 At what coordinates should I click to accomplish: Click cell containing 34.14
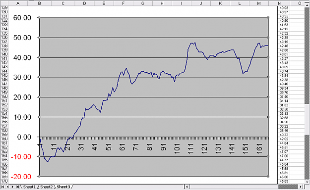(x=284, y=101)
